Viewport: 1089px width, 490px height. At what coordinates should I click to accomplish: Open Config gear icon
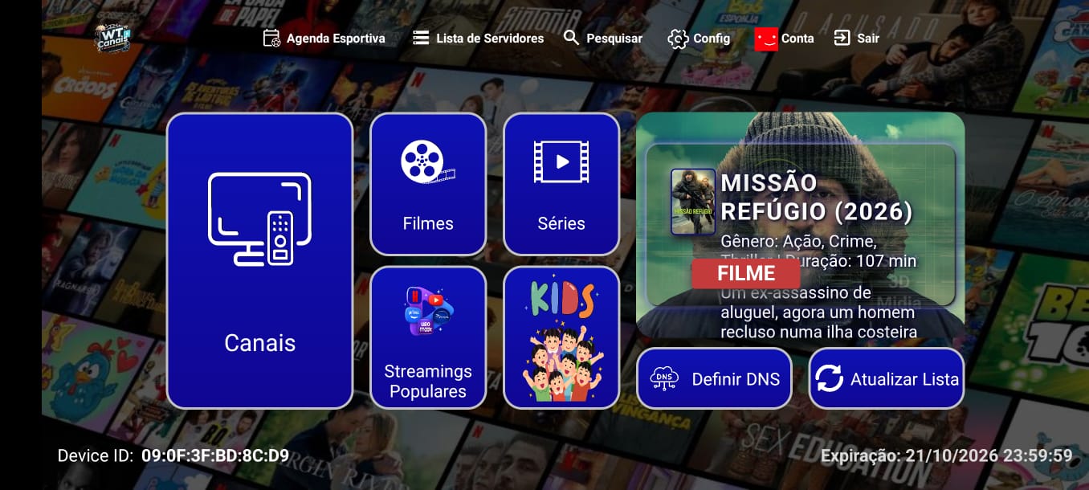click(x=678, y=39)
